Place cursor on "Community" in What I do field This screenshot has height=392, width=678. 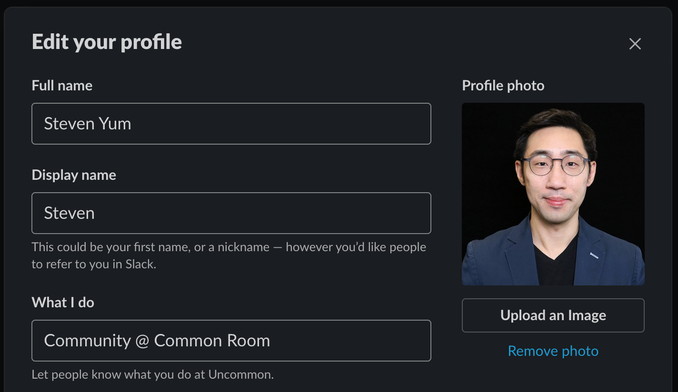point(87,341)
